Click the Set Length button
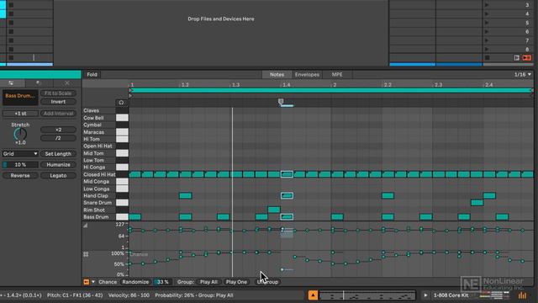This screenshot has width=538, height=303. [58, 154]
